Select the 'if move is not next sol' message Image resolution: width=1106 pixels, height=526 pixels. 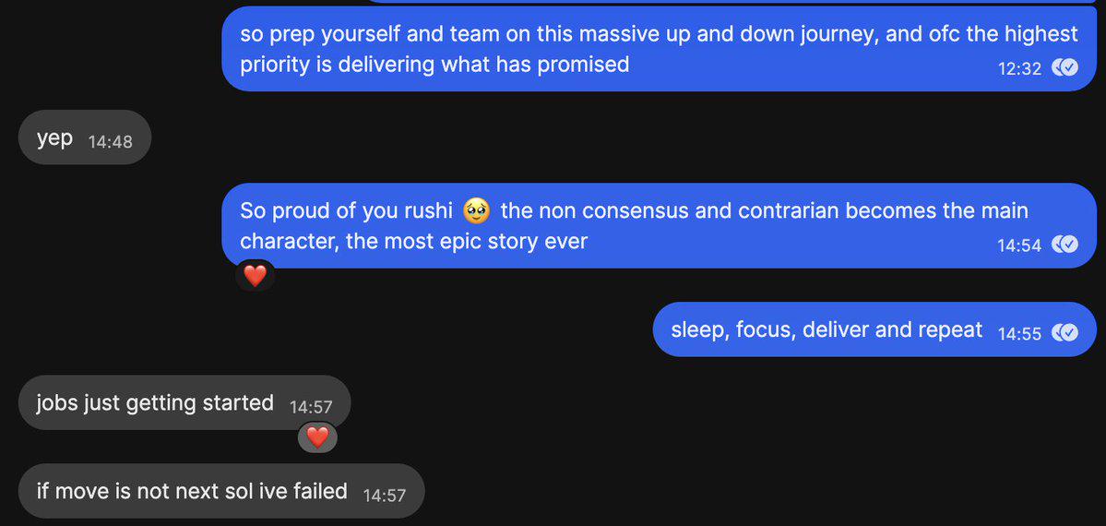(x=221, y=491)
